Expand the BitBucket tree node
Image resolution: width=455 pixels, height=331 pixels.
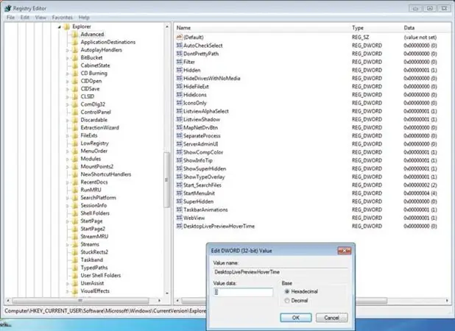67,58
